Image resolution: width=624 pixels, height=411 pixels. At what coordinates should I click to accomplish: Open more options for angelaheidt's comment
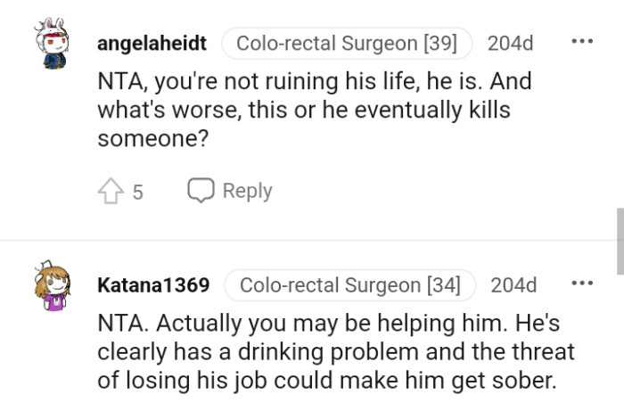click(581, 43)
